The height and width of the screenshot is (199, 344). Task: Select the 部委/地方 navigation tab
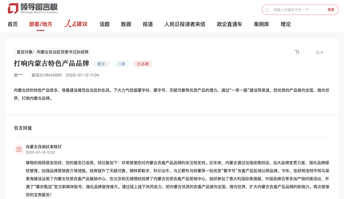40,24
